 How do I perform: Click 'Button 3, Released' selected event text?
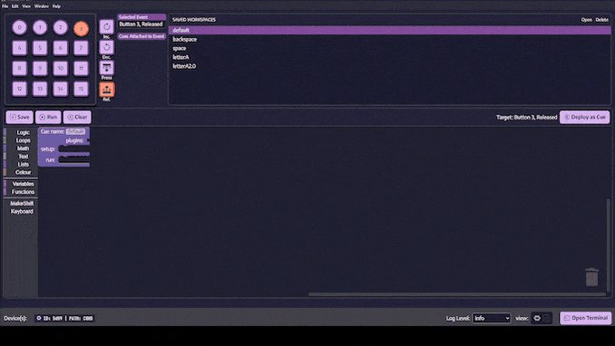tap(141, 24)
